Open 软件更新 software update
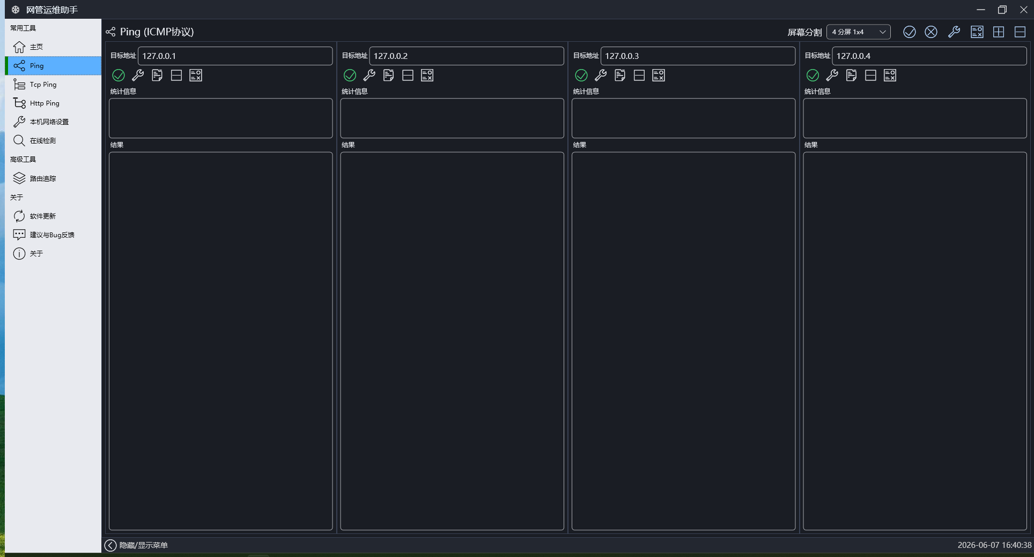Viewport: 1034px width, 557px height. coord(53,216)
